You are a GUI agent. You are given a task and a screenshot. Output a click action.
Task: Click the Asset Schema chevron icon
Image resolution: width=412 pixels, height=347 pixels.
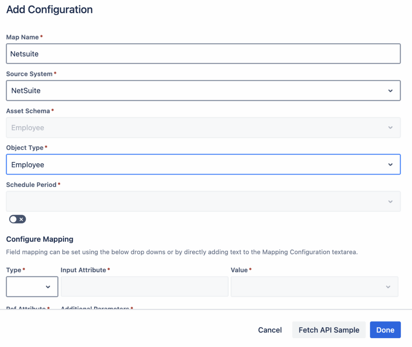click(x=390, y=128)
